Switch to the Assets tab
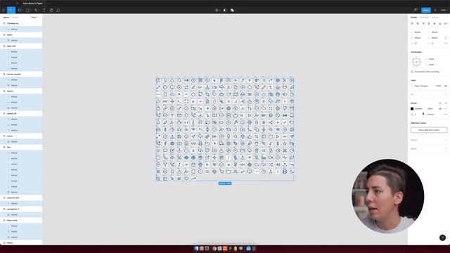The height and width of the screenshot is (253, 450). coord(15,17)
